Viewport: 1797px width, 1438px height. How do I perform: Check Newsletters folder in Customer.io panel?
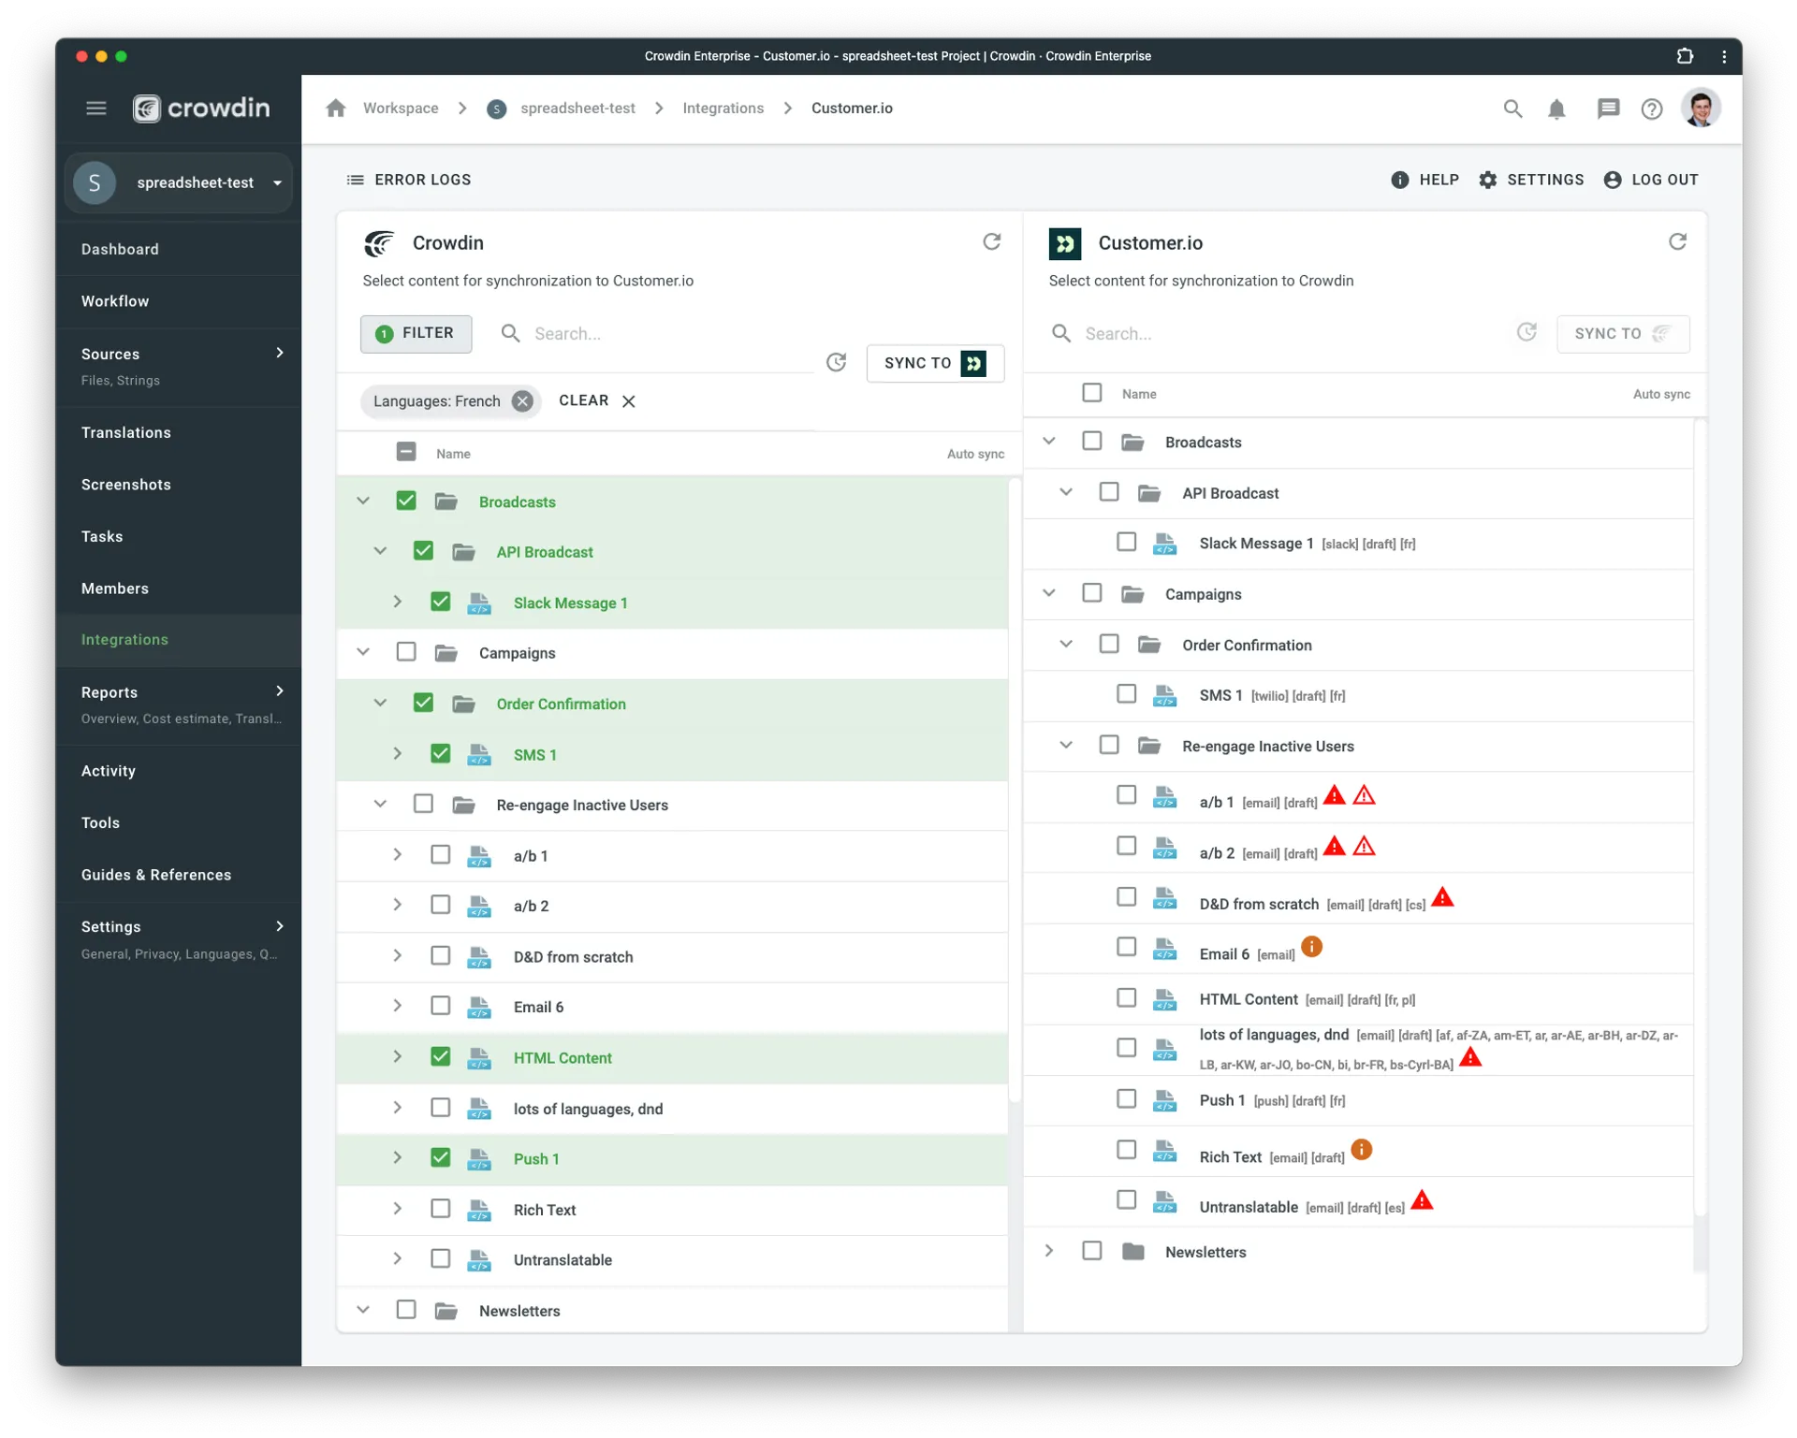coord(1092,1251)
